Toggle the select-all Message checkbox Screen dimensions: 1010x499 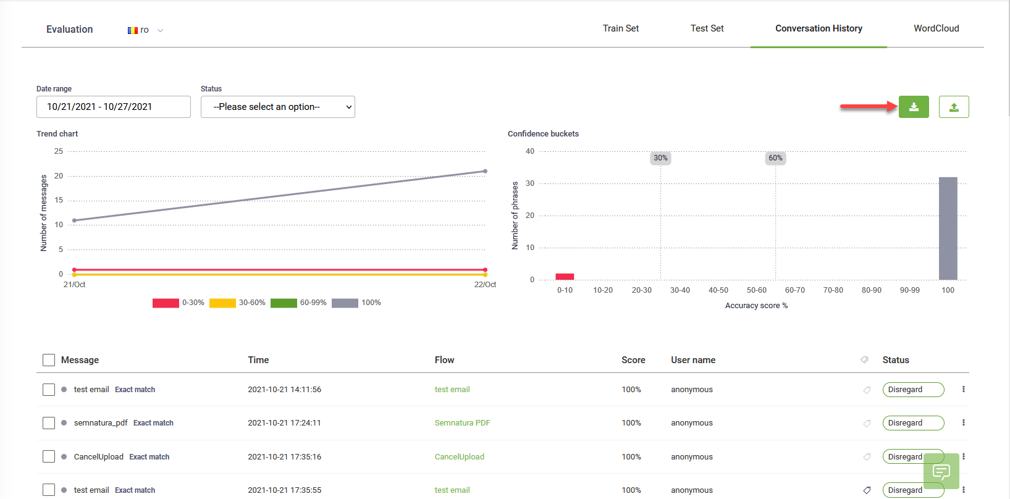(x=49, y=360)
